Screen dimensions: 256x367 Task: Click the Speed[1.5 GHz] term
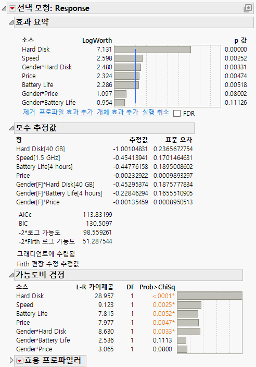tap(38, 158)
